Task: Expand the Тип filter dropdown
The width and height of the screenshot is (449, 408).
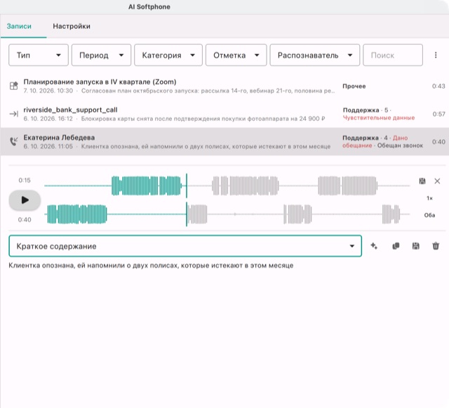Action: pyautogui.click(x=39, y=55)
